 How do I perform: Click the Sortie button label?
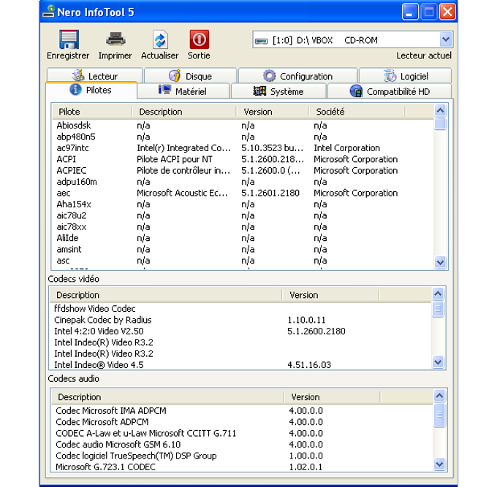click(199, 55)
